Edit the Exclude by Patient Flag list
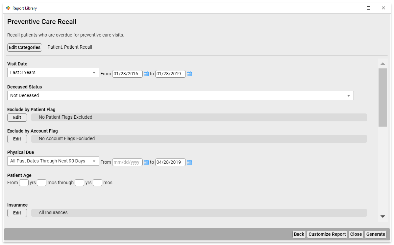 click(x=17, y=117)
